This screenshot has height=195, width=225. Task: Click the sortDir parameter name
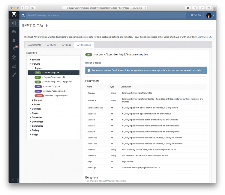click(92, 156)
